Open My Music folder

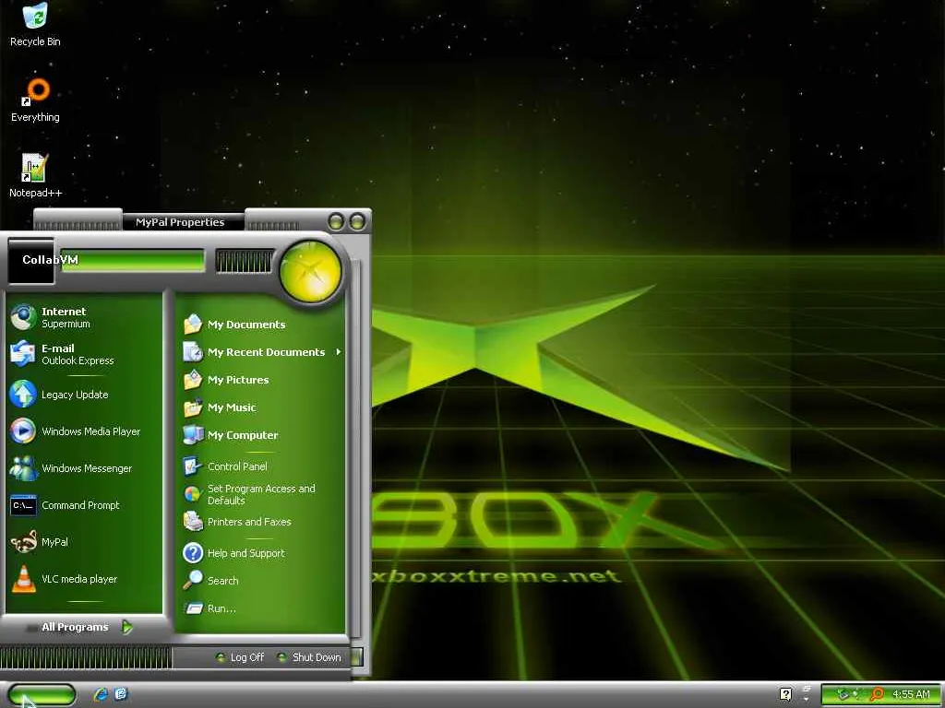tap(261, 407)
